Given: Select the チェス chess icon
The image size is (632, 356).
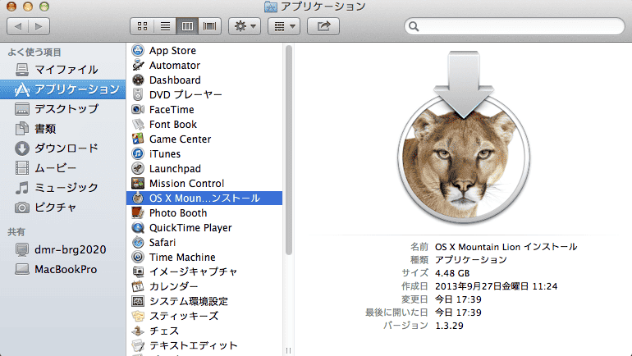Looking at the screenshot, I should coord(138,331).
